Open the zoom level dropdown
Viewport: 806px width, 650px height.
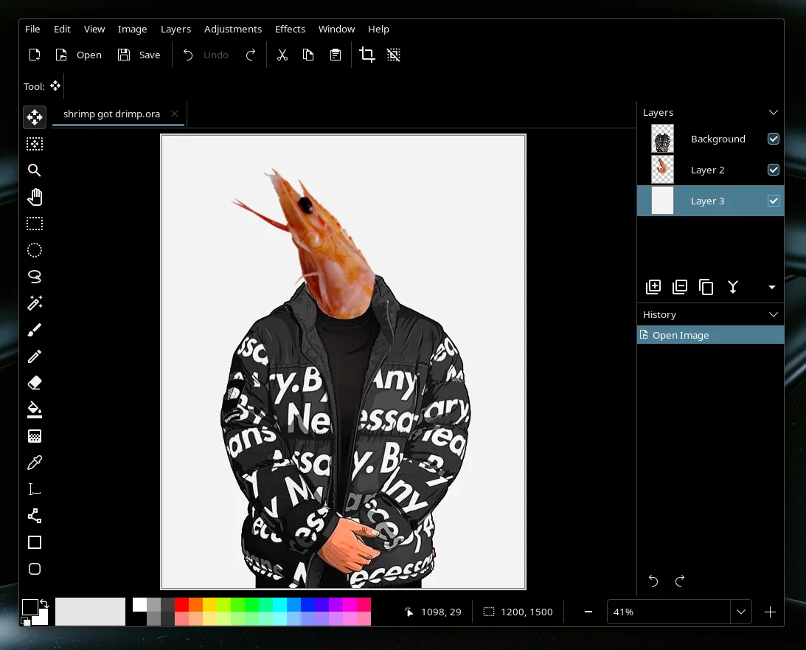pyautogui.click(x=741, y=612)
